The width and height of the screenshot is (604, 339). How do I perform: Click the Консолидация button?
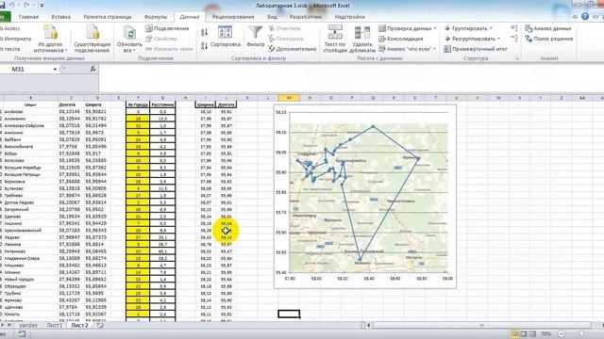coord(401,39)
